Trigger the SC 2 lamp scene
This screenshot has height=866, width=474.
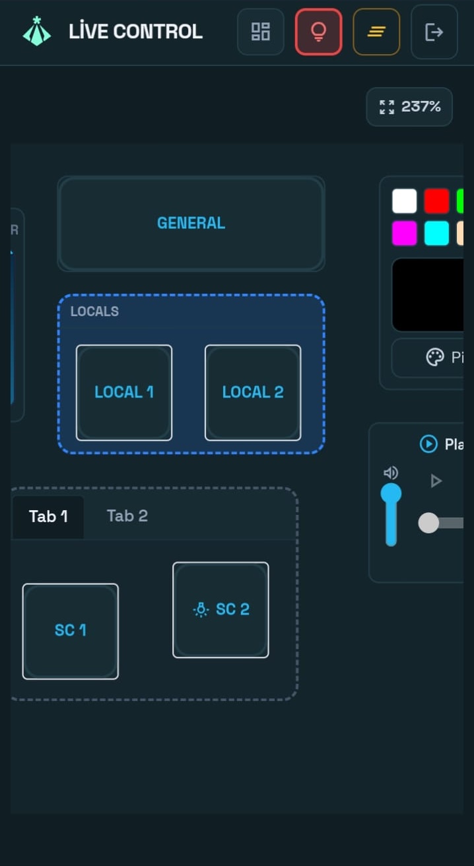coord(220,610)
